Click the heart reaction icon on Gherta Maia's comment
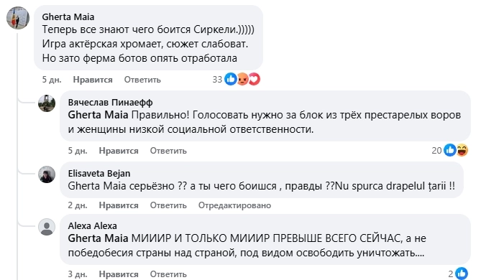The width and height of the screenshot is (481, 280). click(x=254, y=80)
